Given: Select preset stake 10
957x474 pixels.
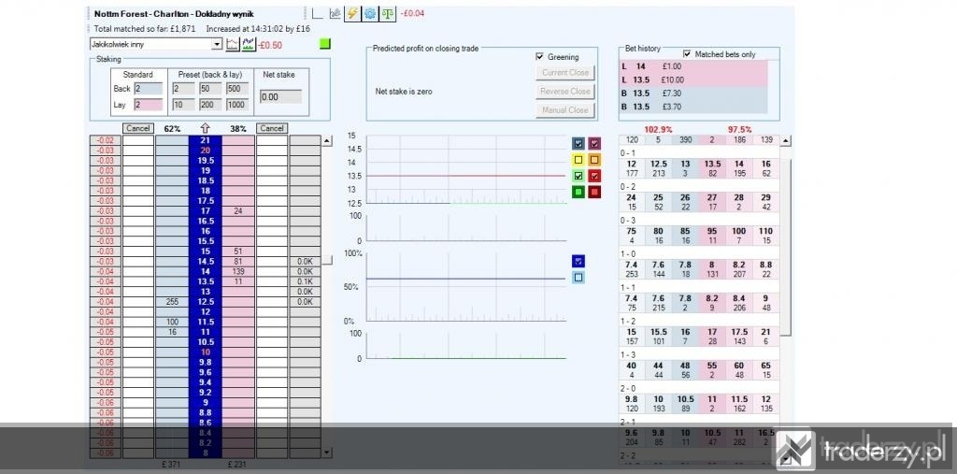Looking at the screenshot, I should point(184,105).
